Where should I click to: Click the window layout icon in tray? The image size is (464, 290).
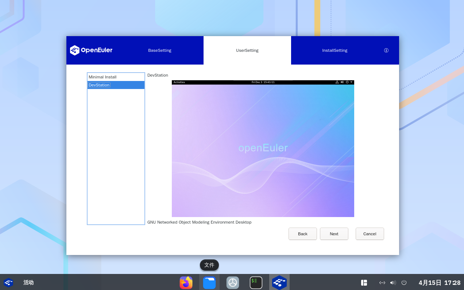pyautogui.click(x=364, y=283)
